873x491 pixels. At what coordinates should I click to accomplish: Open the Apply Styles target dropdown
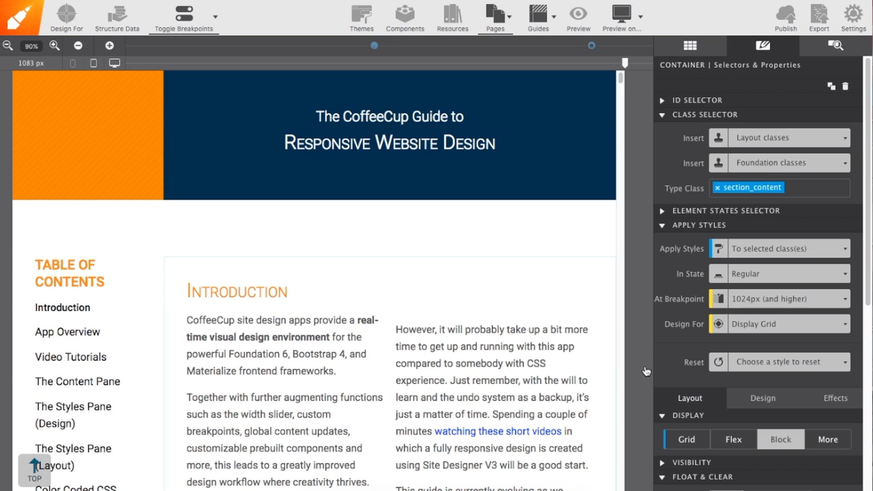(x=780, y=249)
